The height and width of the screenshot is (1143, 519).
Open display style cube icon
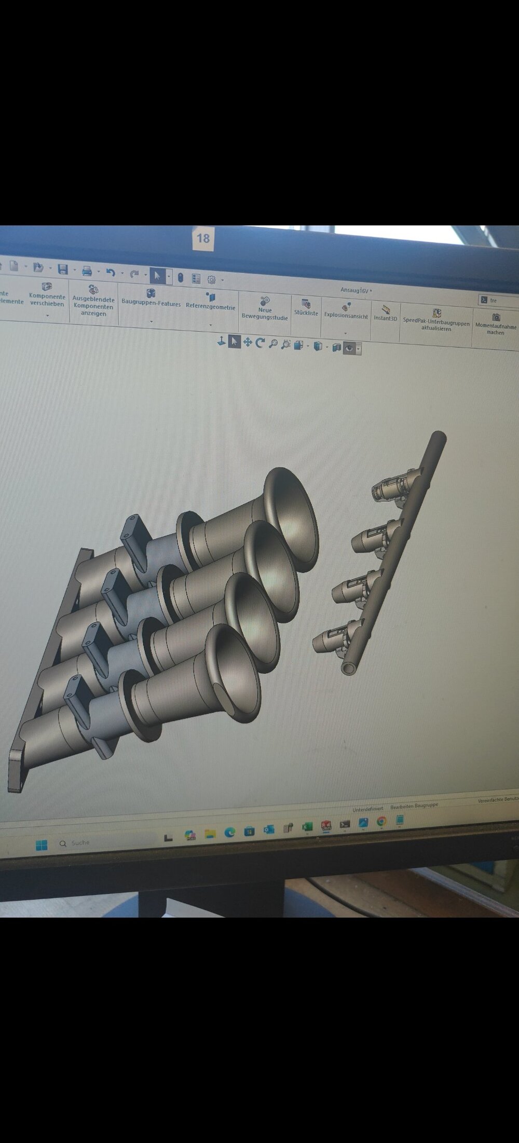318,346
